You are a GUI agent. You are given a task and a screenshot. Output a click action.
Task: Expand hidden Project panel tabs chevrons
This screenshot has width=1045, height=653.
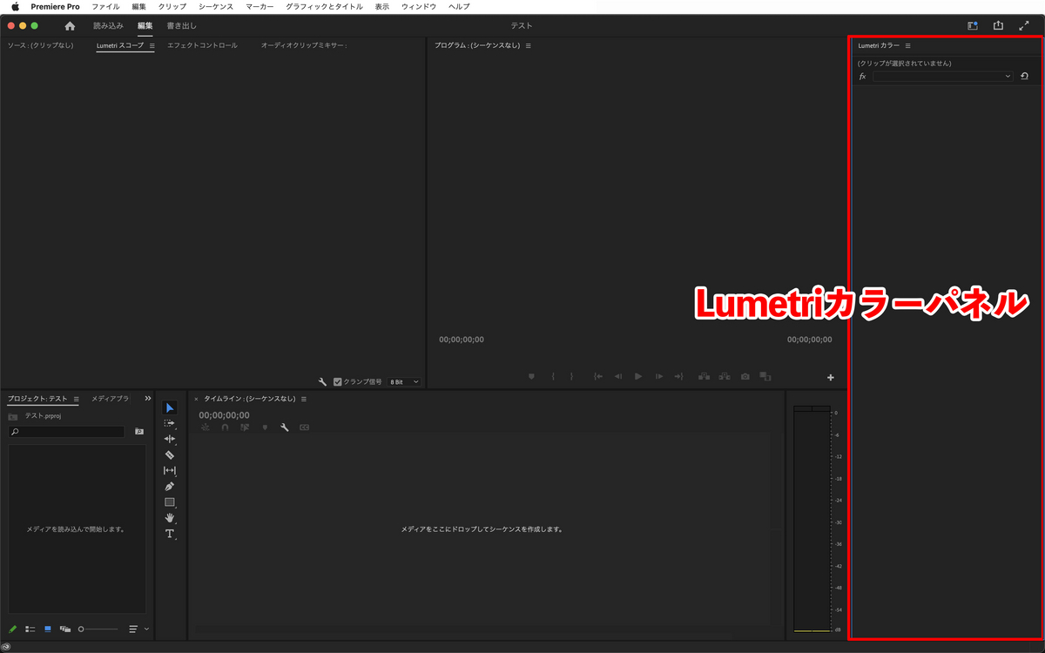tap(147, 399)
